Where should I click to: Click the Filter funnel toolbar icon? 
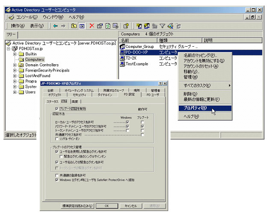pyautogui.click(x=163, y=26)
